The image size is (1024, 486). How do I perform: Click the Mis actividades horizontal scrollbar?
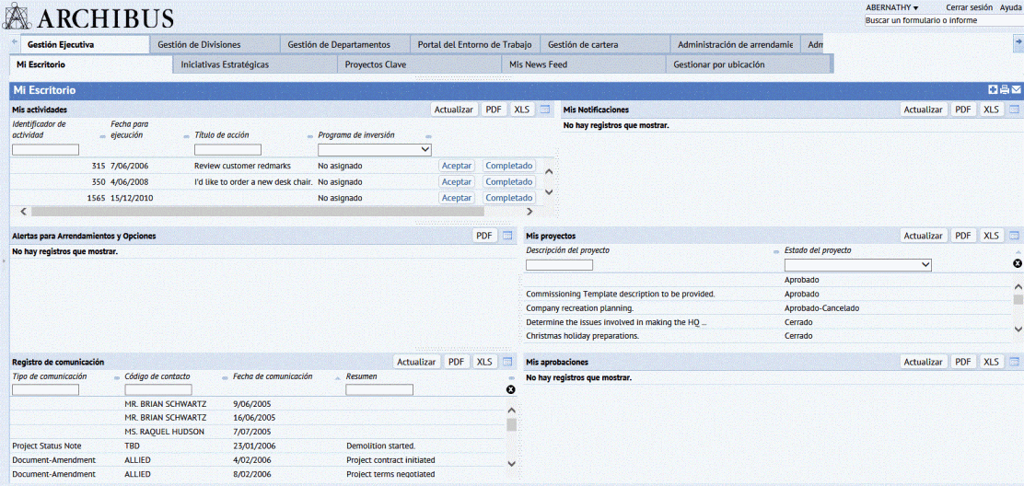pos(276,212)
